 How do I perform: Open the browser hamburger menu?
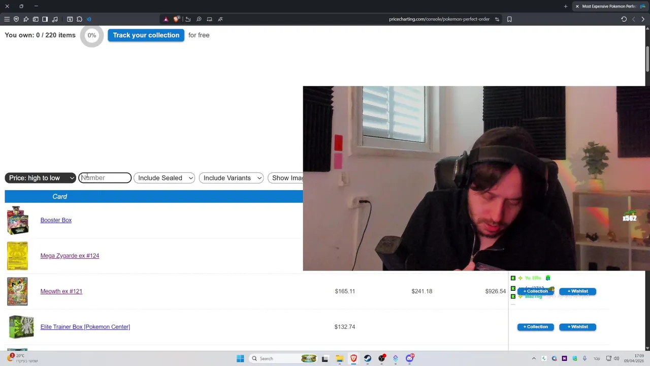tap(7, 19)
